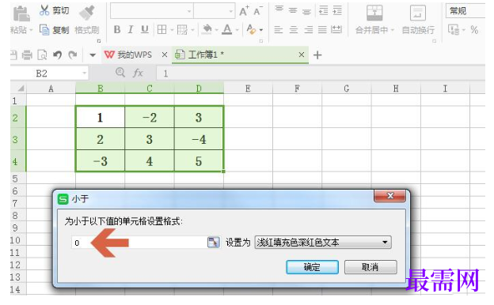Align text right

(x=308, y=30)
